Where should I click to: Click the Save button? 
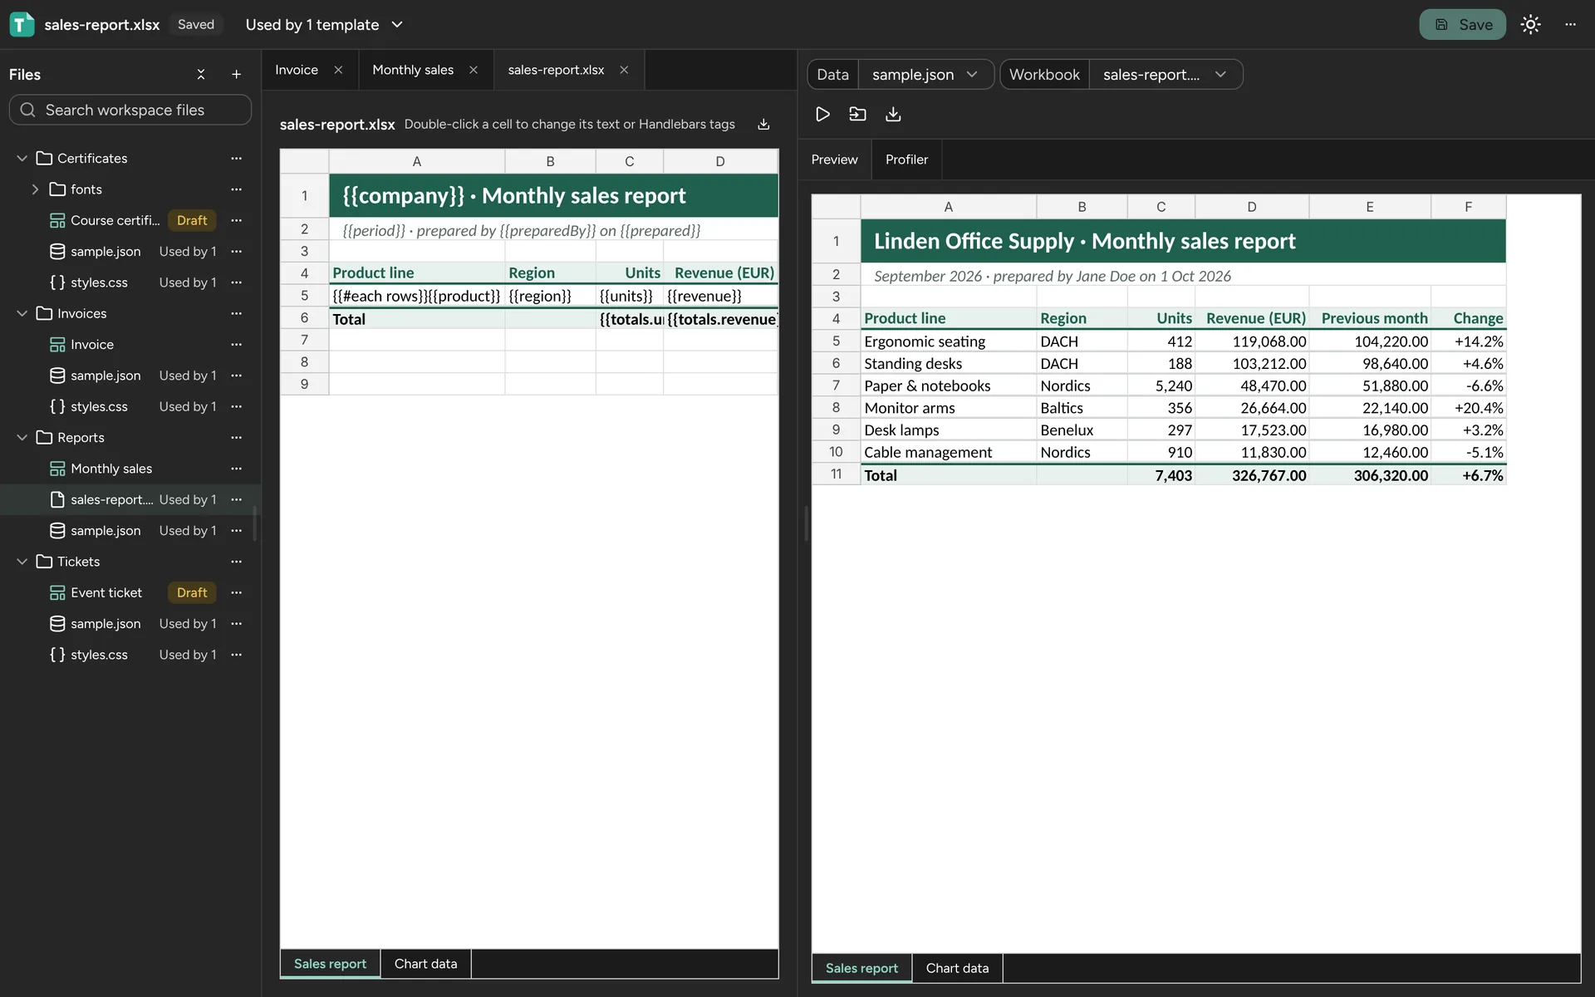point(1462,25)
